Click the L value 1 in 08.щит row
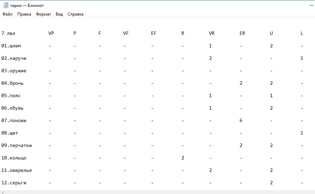The width and height of the screenshot is (315, 194). point(302,133)
